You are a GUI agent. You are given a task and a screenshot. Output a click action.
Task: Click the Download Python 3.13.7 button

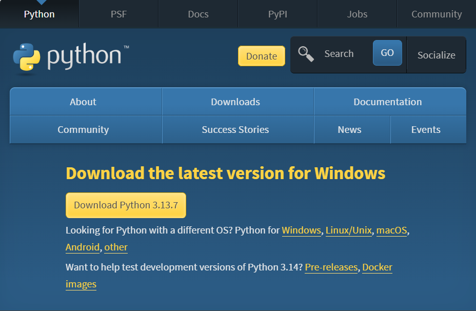pyautogui.click(x=126, y=205)
